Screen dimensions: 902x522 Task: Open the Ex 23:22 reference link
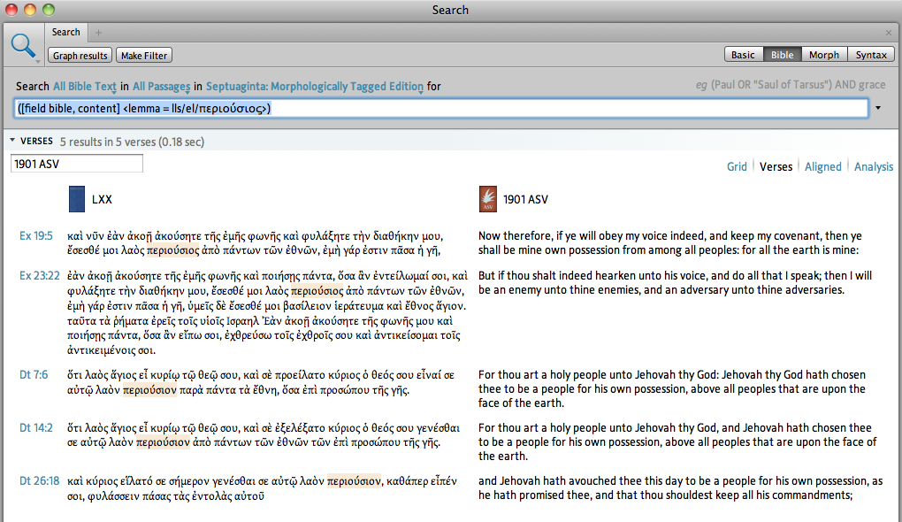point(39,275)
